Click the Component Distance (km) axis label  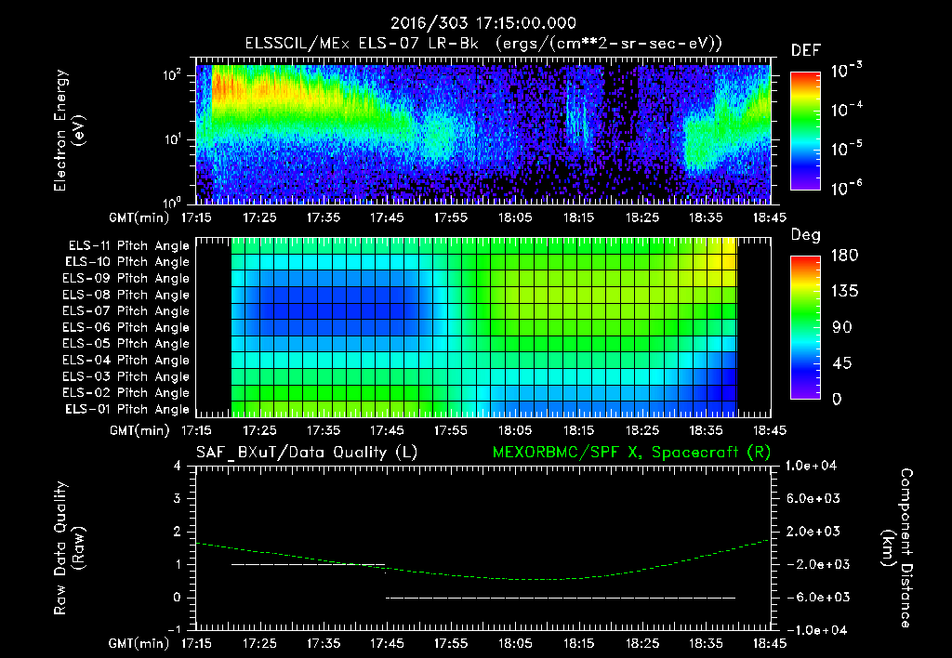pyautogui.click(x=897, y=548)
